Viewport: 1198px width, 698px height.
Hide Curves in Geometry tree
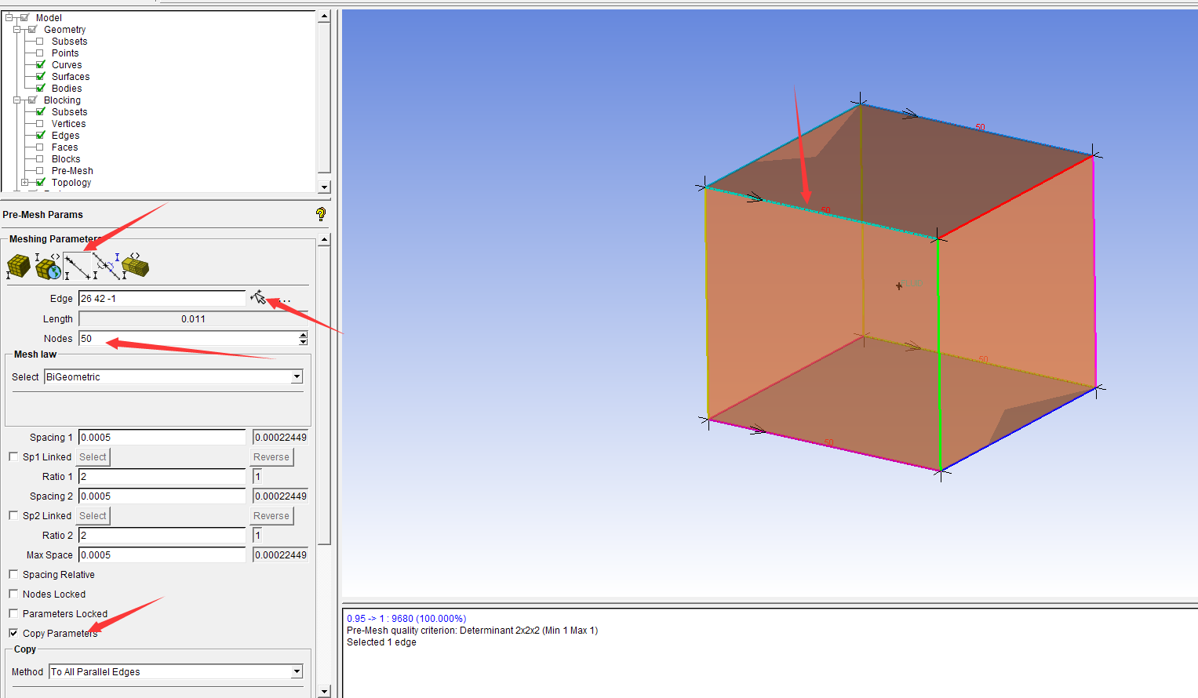click(x=40, y=65)
